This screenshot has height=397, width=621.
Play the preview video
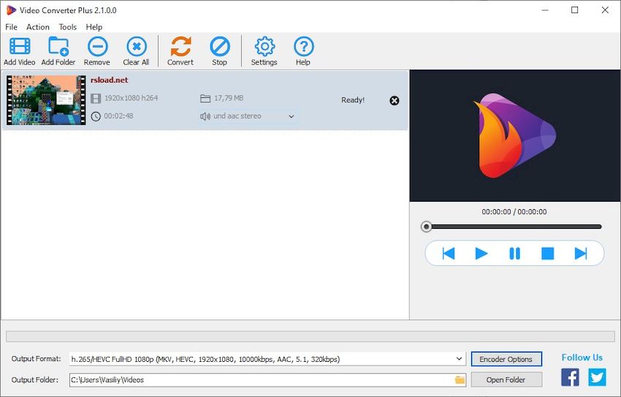click(481, 253)
